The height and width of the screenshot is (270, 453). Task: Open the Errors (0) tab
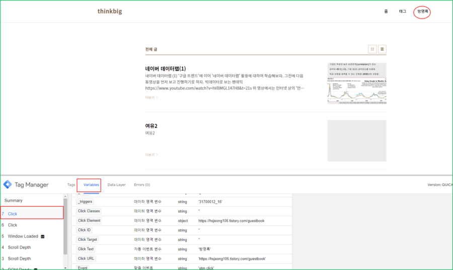142,185
